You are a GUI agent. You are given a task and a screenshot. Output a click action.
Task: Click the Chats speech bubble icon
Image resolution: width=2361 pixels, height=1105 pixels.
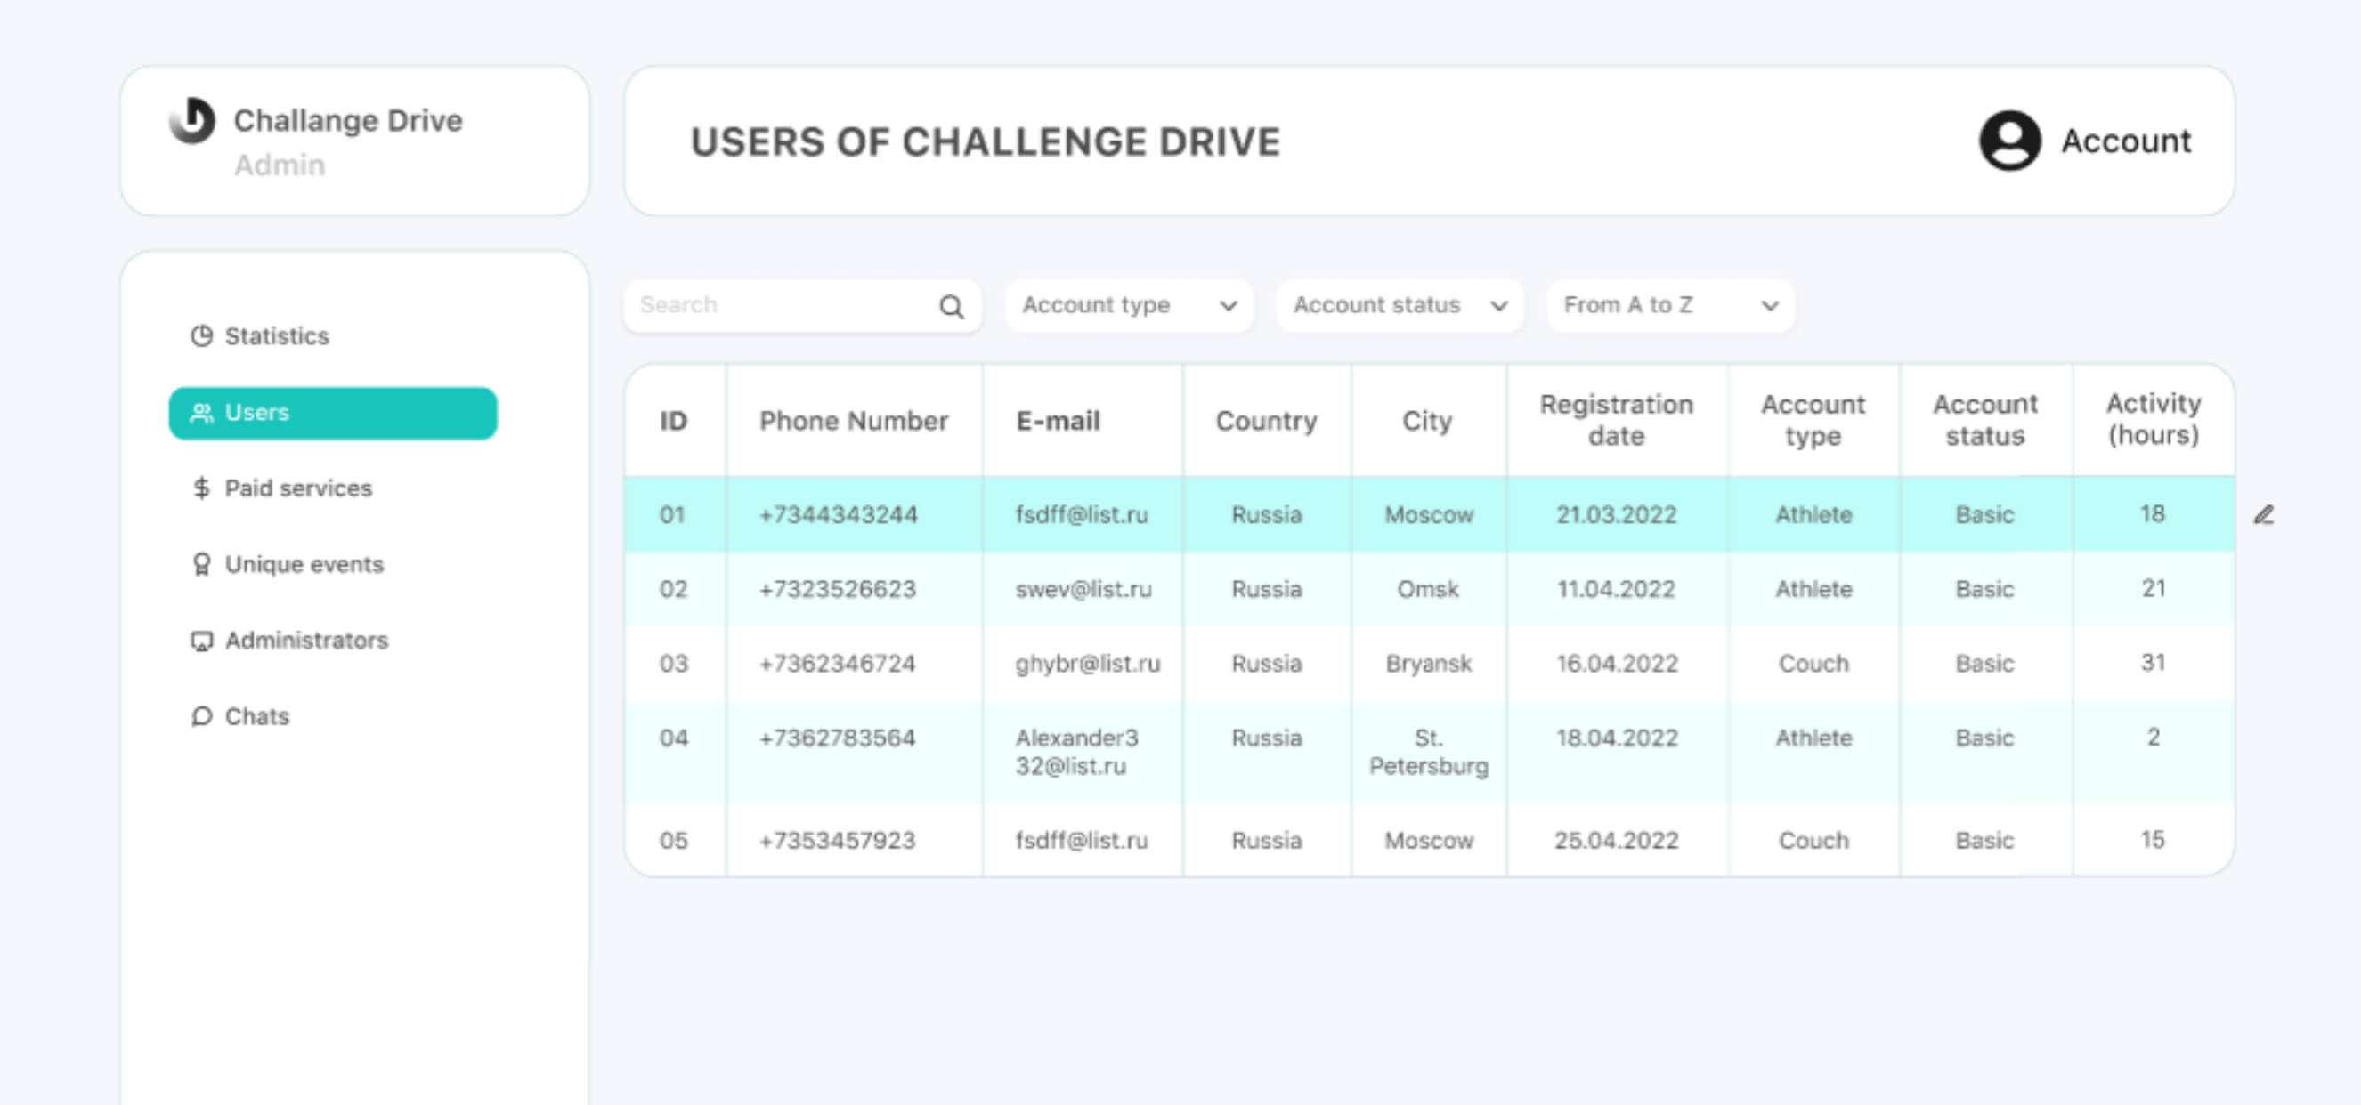(201, 716)
